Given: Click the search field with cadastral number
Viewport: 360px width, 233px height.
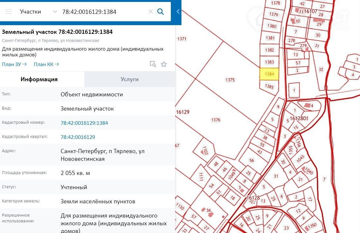Looking at the screenshot, I should (x=103, y=12).
